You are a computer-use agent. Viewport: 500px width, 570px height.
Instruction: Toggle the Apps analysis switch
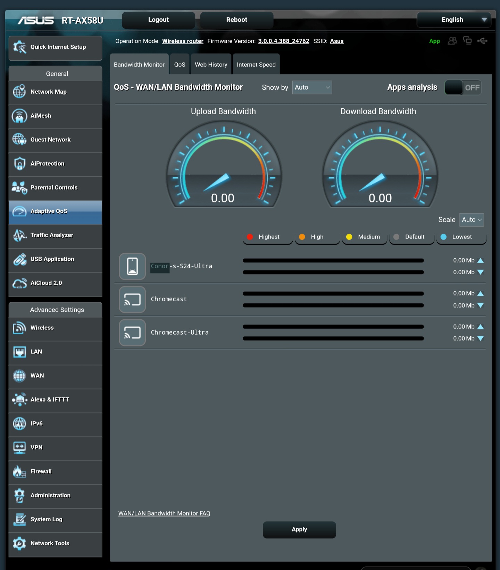pos(463,87)
